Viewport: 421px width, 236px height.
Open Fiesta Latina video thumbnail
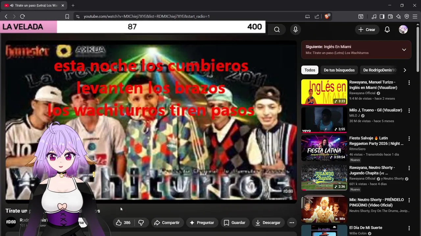coord(324,148)
